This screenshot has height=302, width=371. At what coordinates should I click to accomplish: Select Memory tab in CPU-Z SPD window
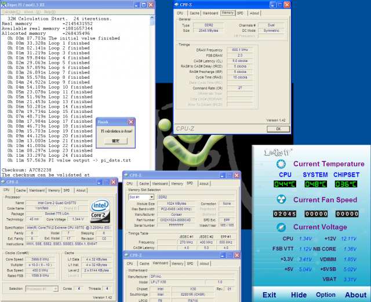177,184
